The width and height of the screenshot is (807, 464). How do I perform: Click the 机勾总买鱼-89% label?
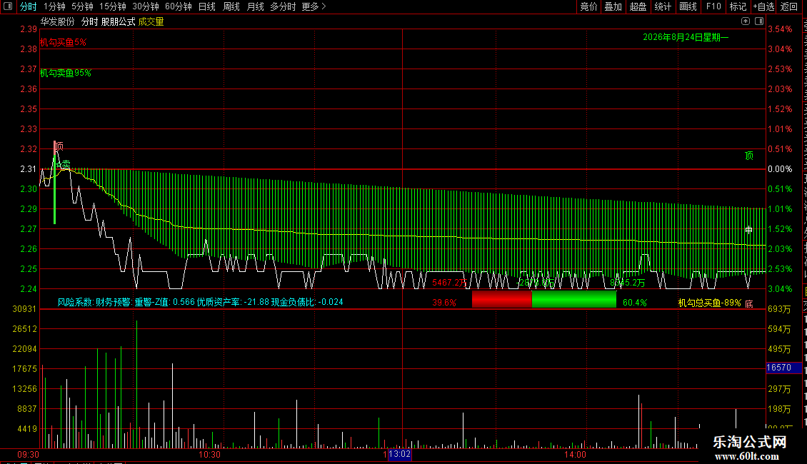click(709, 303)
